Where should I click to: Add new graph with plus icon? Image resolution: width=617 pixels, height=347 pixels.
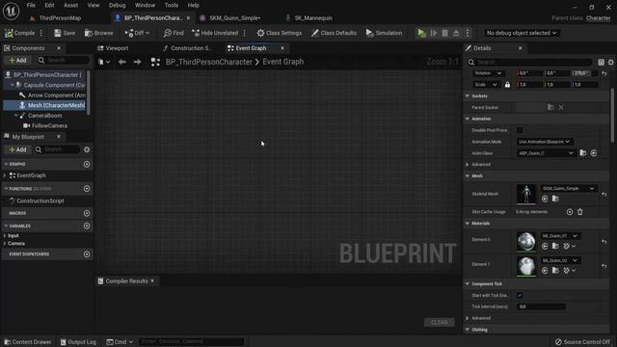tap(87, 164)
